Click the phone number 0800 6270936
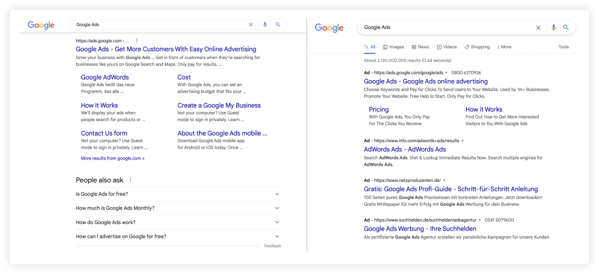The height and width of the screenshot is (274, 599). coord(466,72)
